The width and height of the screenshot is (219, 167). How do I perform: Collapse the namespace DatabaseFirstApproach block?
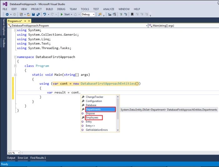[16, 57]
